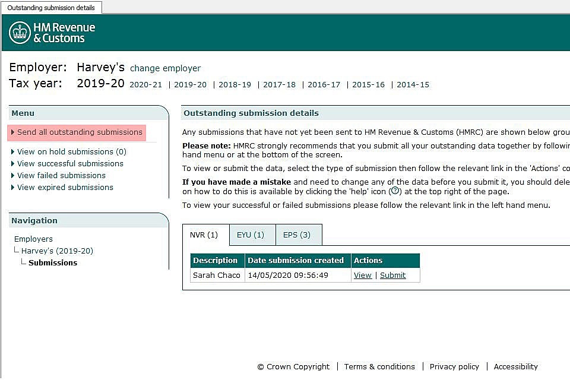Switch to tax year 2018-19

[235, 85]
